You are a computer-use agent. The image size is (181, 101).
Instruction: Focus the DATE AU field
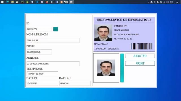[75, 83]
